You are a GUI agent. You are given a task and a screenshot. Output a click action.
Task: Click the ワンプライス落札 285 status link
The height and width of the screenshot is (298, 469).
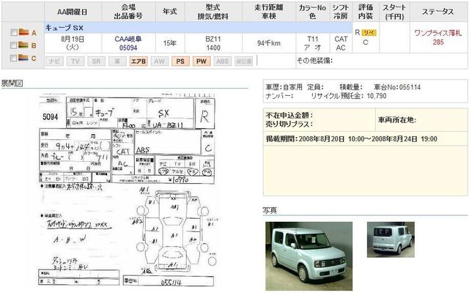coord(437,38)
